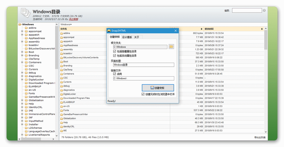Click the folder icon of en-US in the file list

pos(62,106)
